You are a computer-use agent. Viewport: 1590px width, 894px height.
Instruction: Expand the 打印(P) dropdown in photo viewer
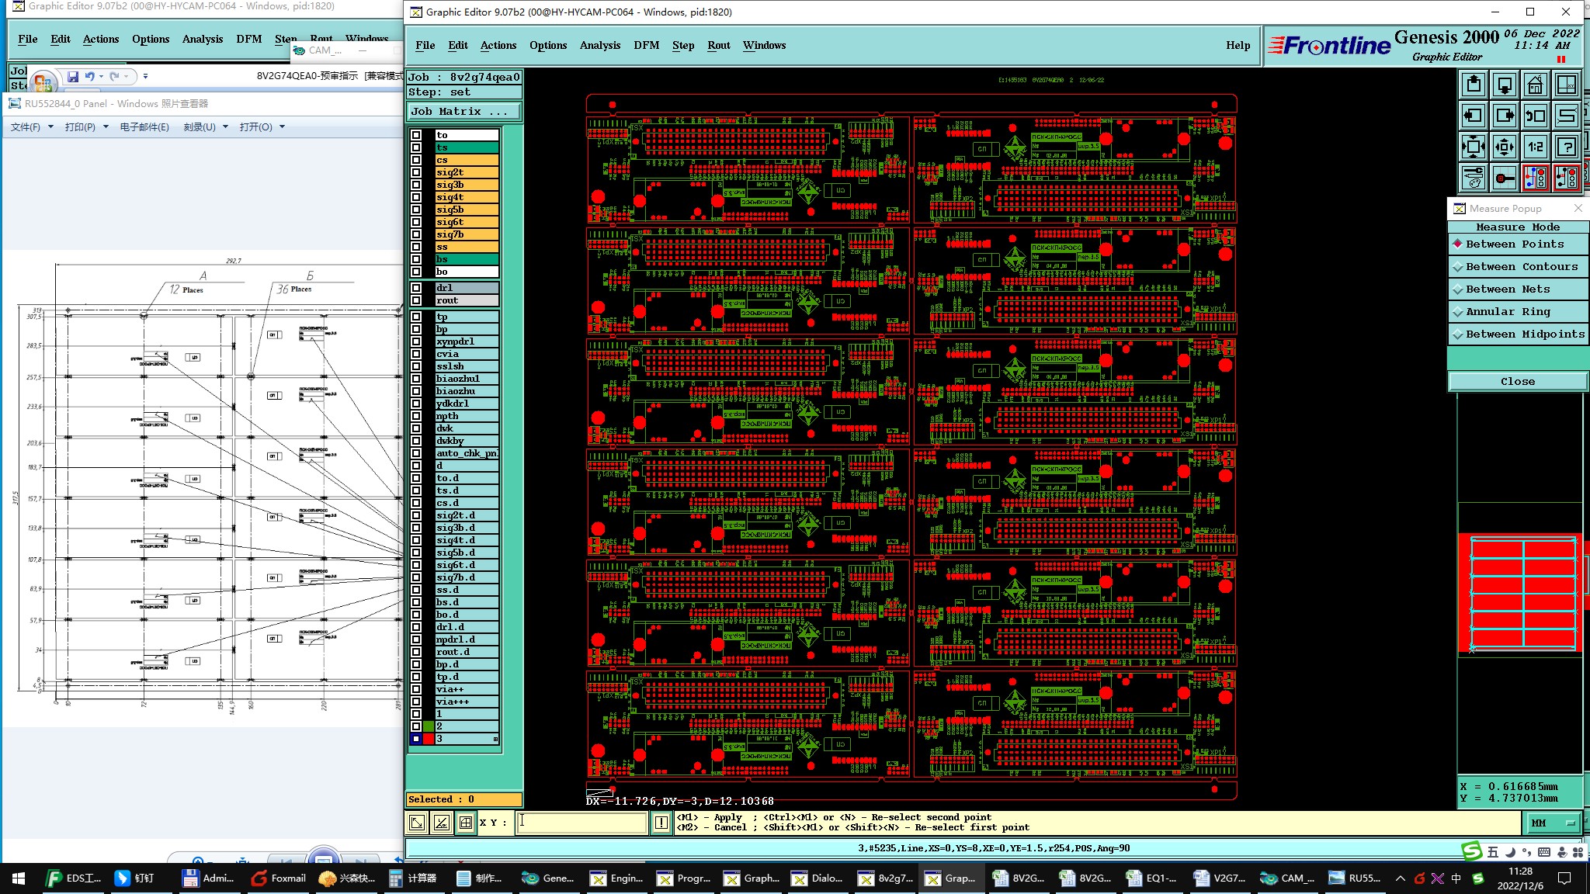[106, 126]
